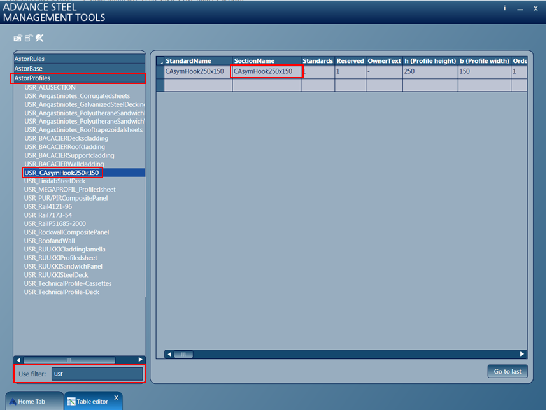The width and height of the screenshot is (547, 410).
Task: Click the update Advance Steel database icon
Action: (17, 38)
